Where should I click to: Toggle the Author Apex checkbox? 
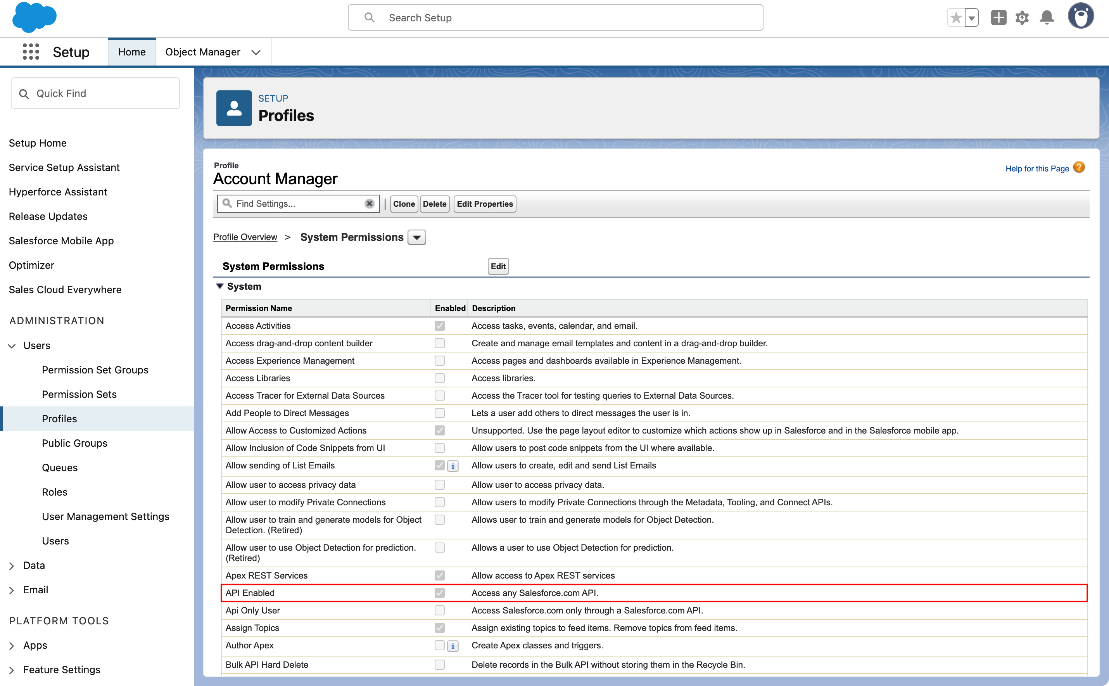tap(439, 645)
